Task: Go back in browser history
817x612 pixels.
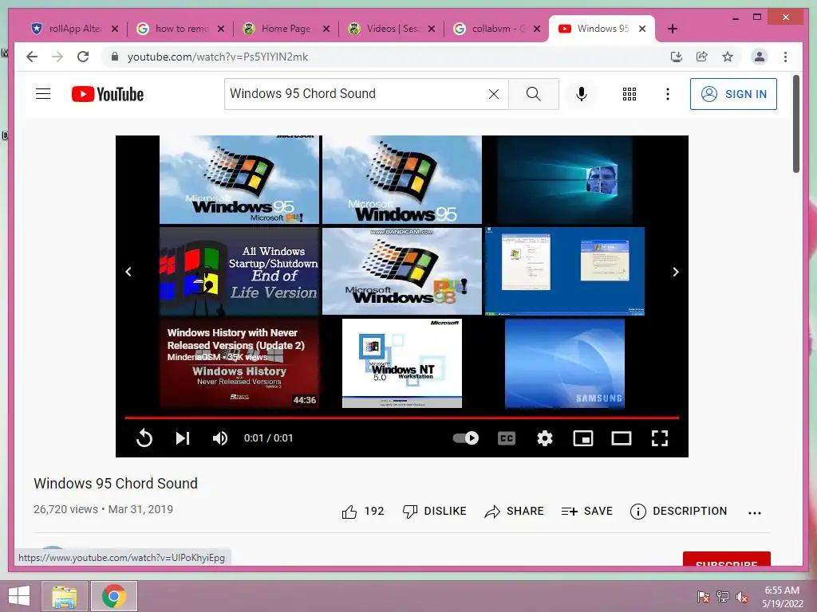Action: (x=32, y=57)
